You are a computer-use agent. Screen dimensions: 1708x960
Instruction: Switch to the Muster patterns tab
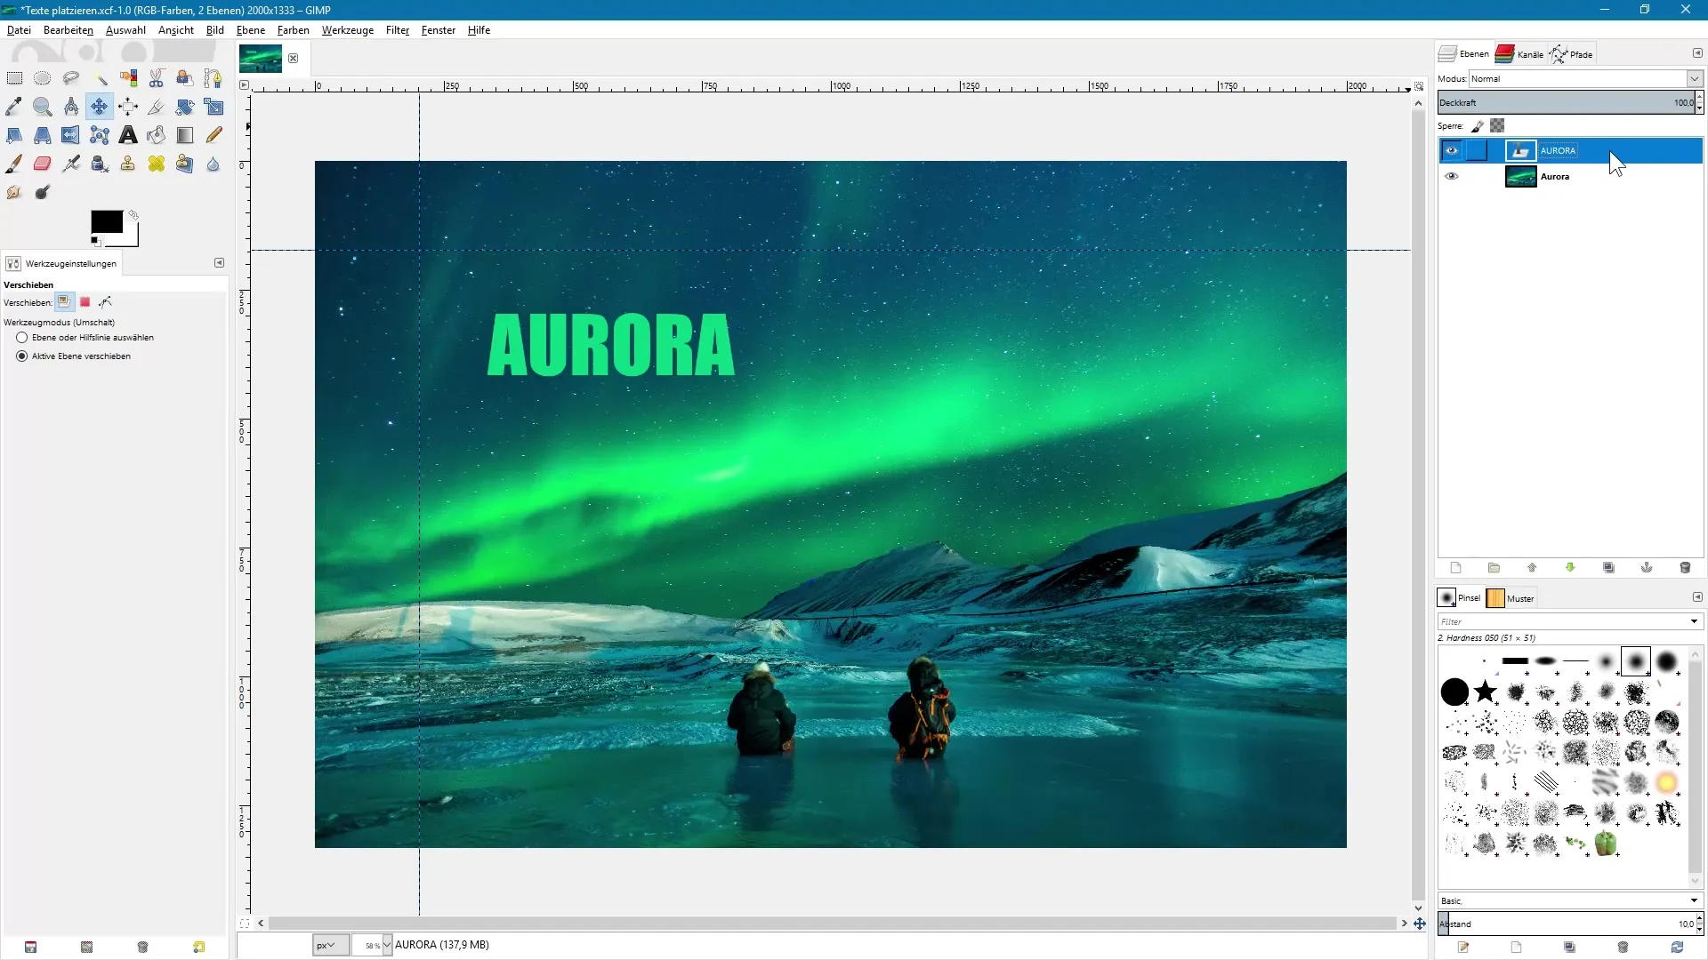tap(1511, 598)
